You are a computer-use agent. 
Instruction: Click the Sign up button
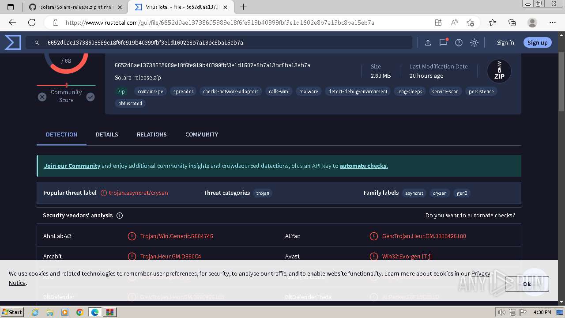(537, 42)
